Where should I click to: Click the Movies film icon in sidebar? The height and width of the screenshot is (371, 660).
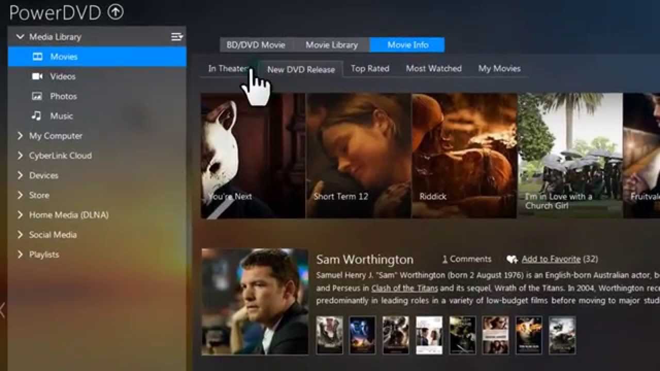(x=38, y=57)
